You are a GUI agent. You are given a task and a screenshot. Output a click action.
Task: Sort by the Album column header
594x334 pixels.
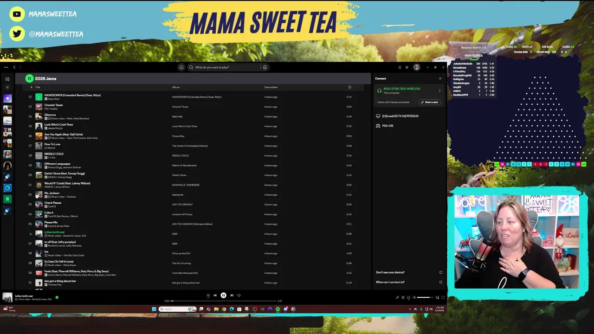tap(176, 87)
